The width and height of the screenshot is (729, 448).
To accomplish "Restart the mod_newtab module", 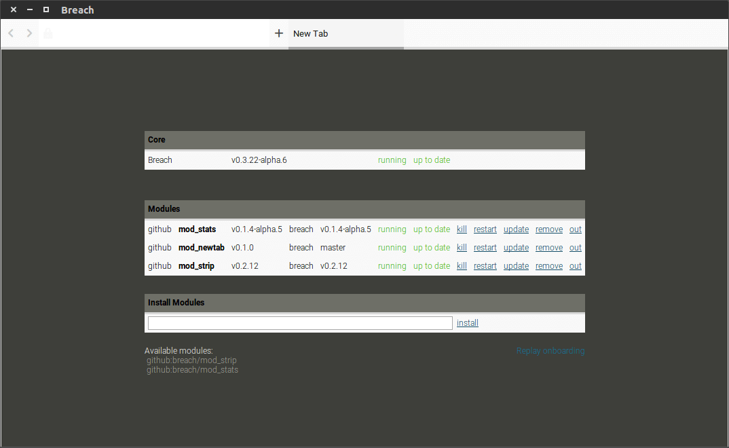I will point(485,248).
